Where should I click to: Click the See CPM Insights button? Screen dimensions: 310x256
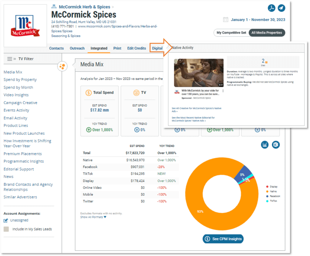[223, 239]
